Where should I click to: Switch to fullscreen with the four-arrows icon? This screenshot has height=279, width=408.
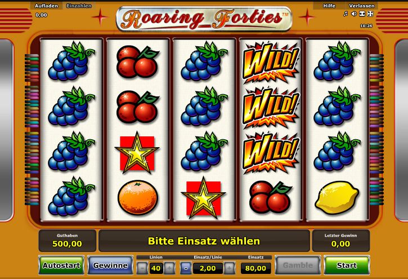click(x=370, y=14)
